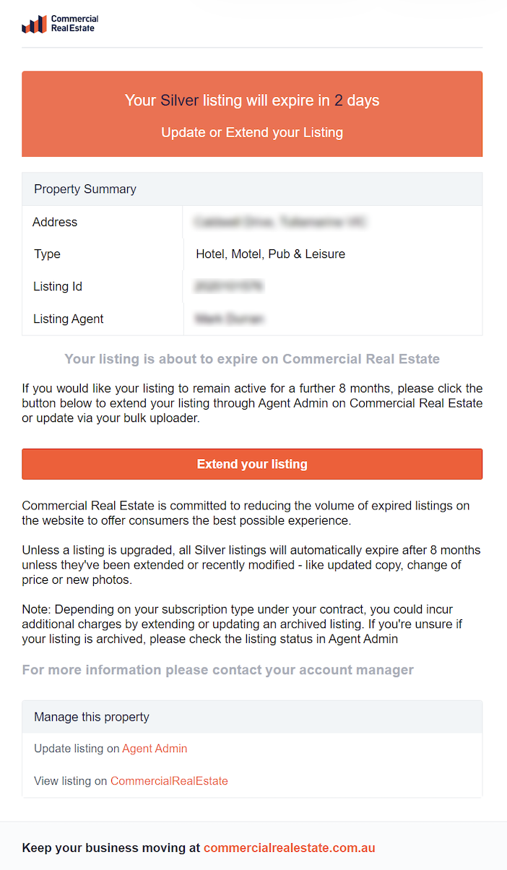Viewport: 507px width, 870px height.
Task: Click the Silver listing expiry banner heading
Action: (x=252, y=100)
